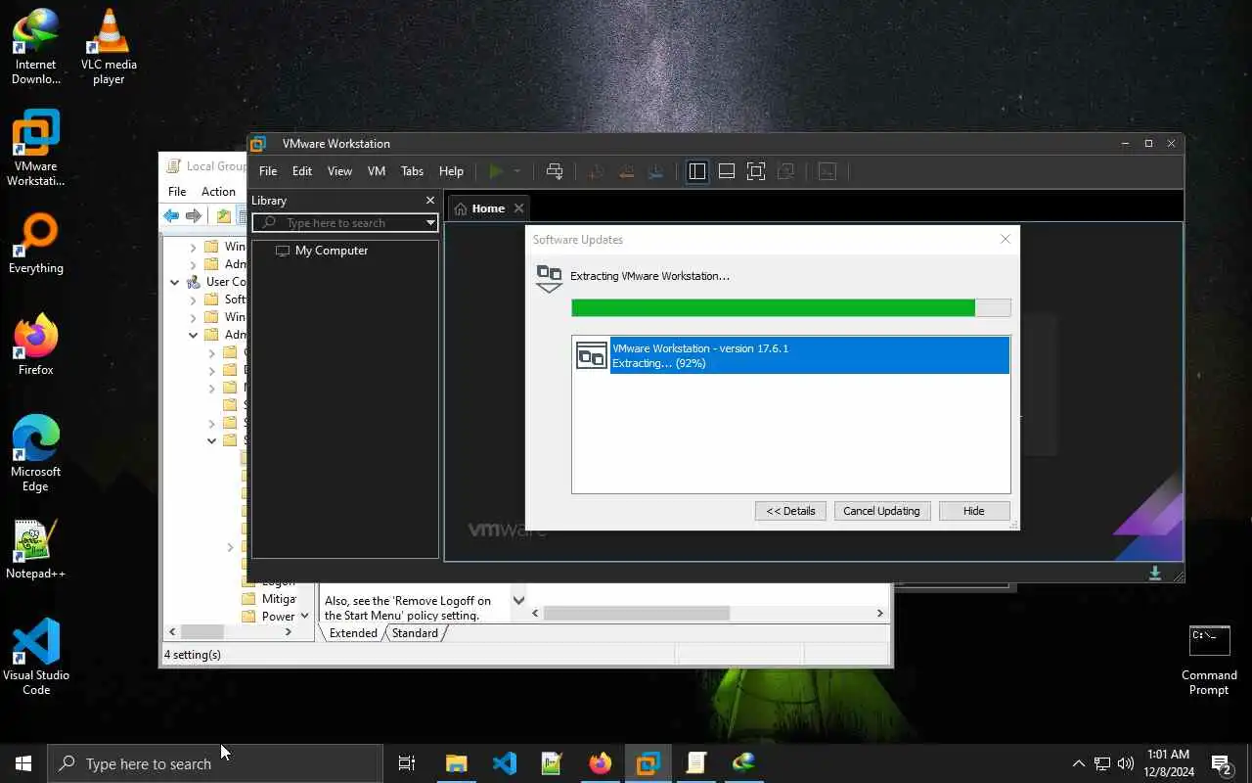Open Microsoft Edge desktop shortcut
This screenshot has height=783, width=1252.
[36, 453]
